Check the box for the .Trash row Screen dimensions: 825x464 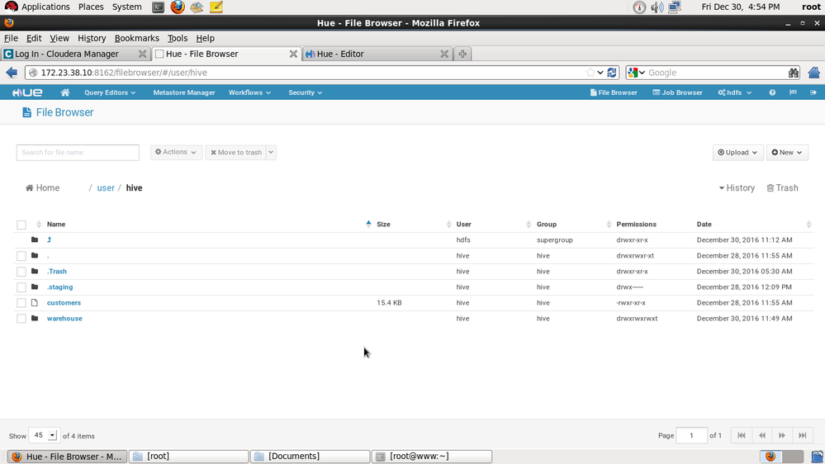21,272
